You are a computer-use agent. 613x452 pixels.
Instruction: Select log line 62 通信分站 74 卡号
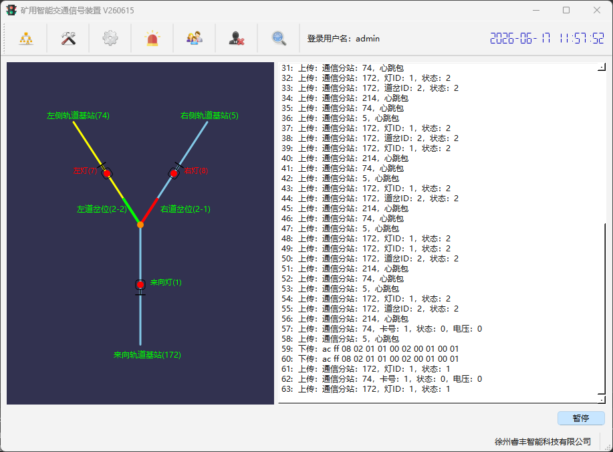[382, 379]
